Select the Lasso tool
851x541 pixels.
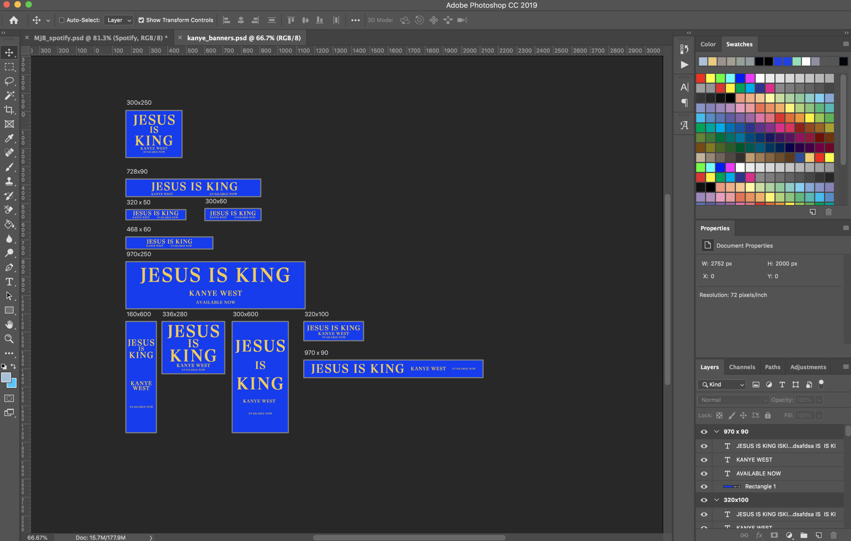point(9,81)
